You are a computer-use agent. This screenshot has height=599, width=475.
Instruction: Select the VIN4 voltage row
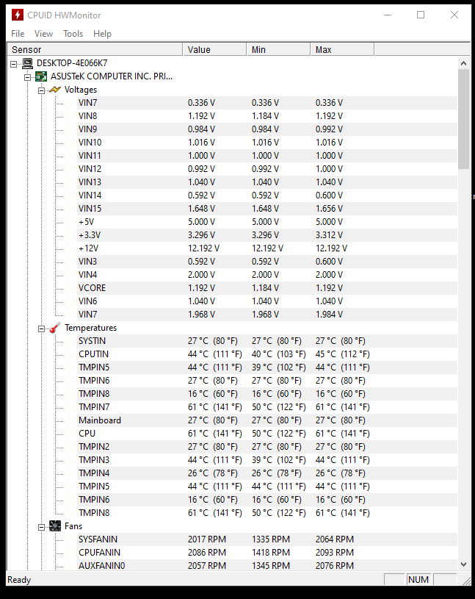tap(266, 275)
